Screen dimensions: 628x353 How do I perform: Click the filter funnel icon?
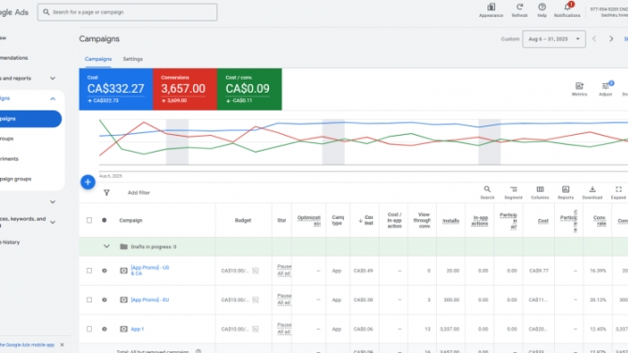(x=107, y=193)
